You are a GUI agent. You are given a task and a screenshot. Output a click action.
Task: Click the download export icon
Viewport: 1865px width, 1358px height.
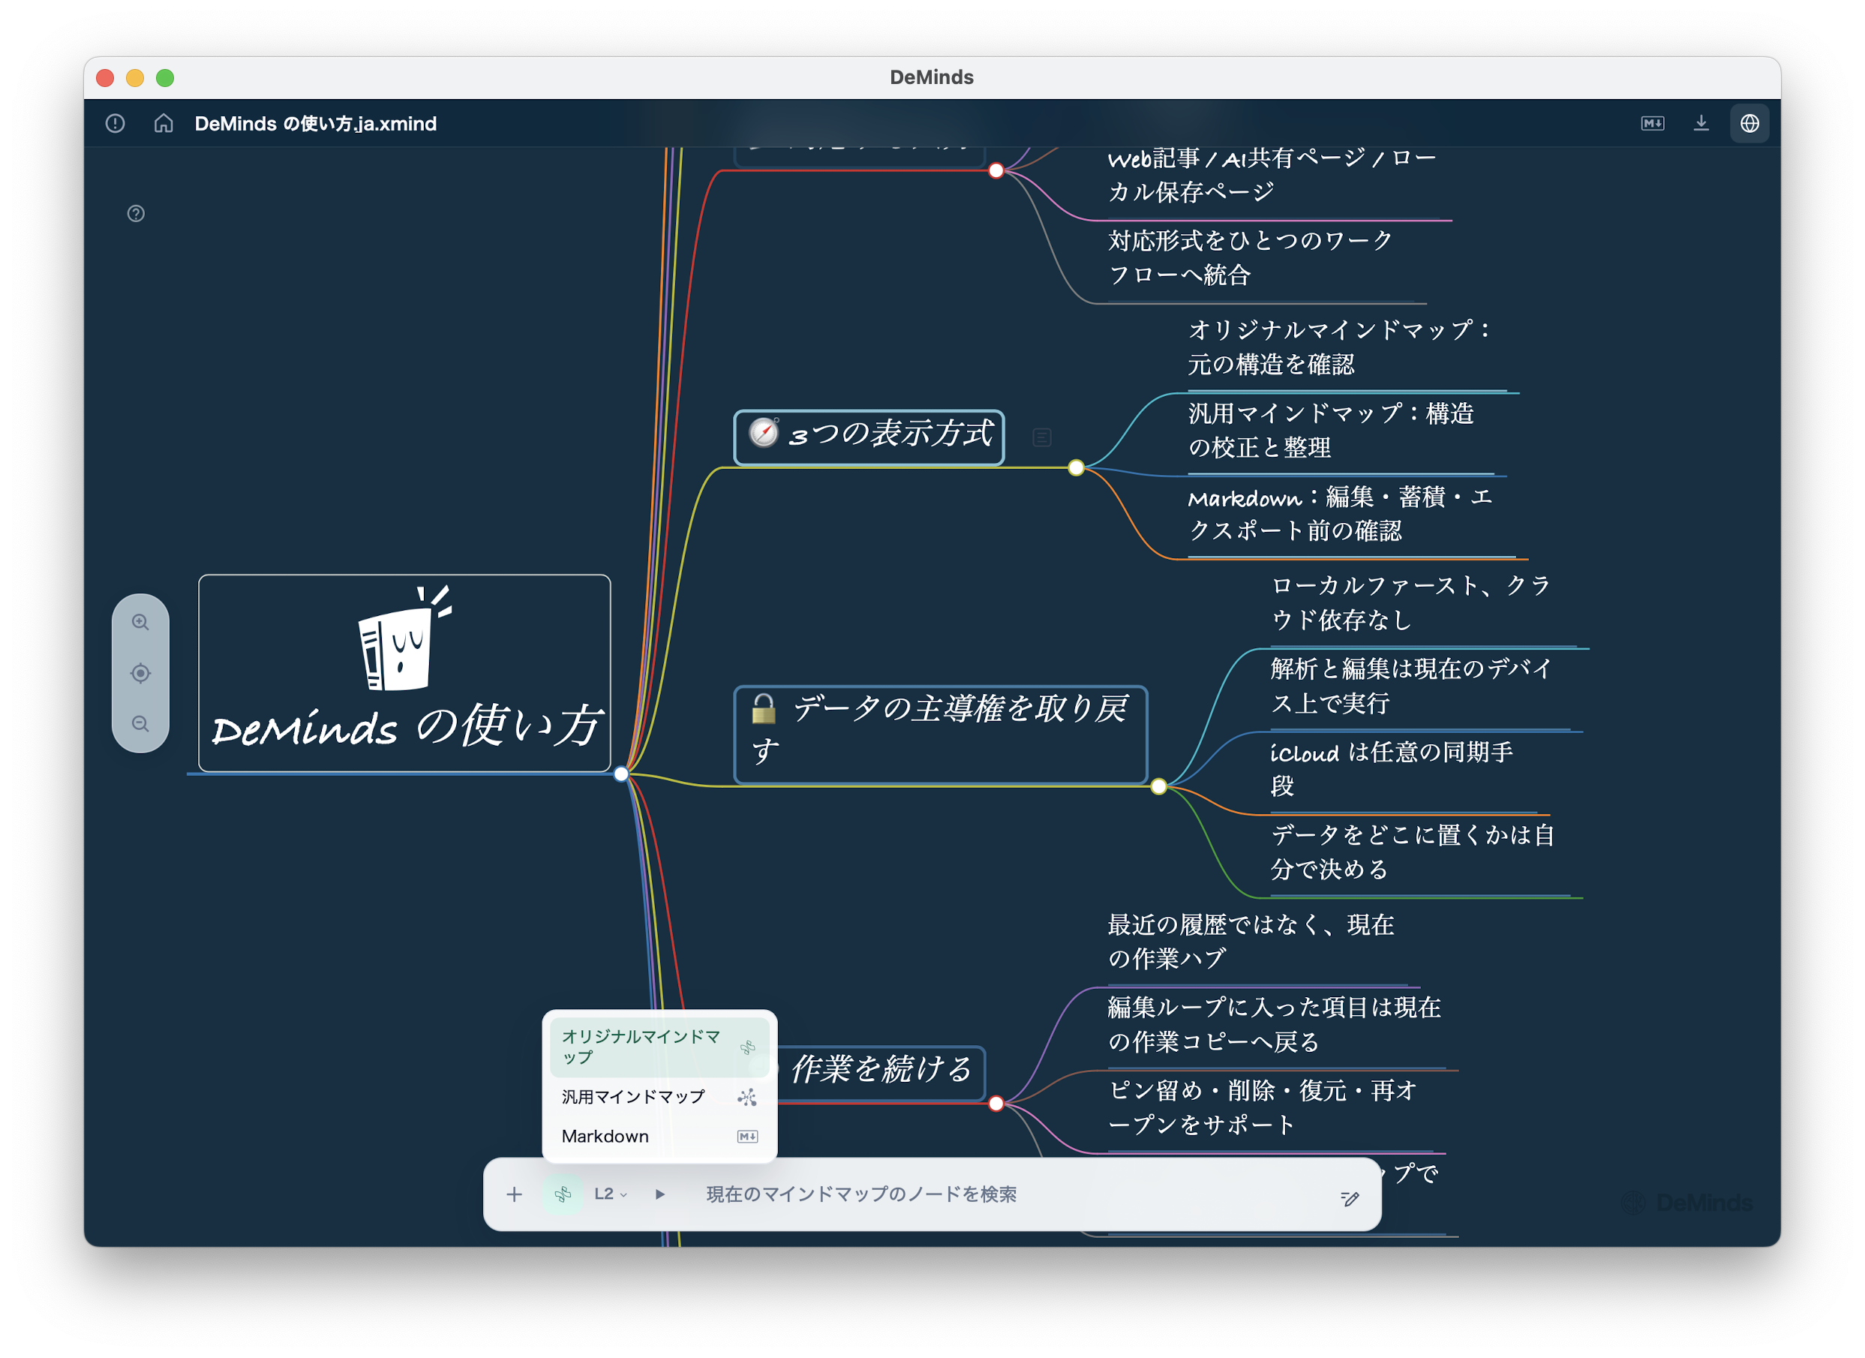click(x=1701, y=123)
